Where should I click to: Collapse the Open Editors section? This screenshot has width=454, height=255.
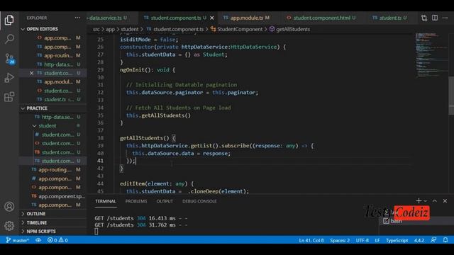click(42, 29)
